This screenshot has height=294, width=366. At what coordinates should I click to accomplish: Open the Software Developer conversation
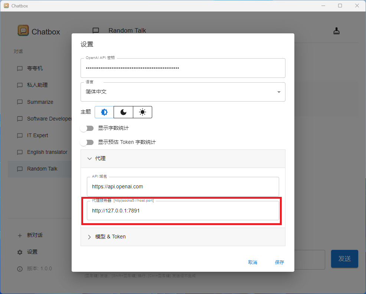pyautogui.click(x=40, y=119)
